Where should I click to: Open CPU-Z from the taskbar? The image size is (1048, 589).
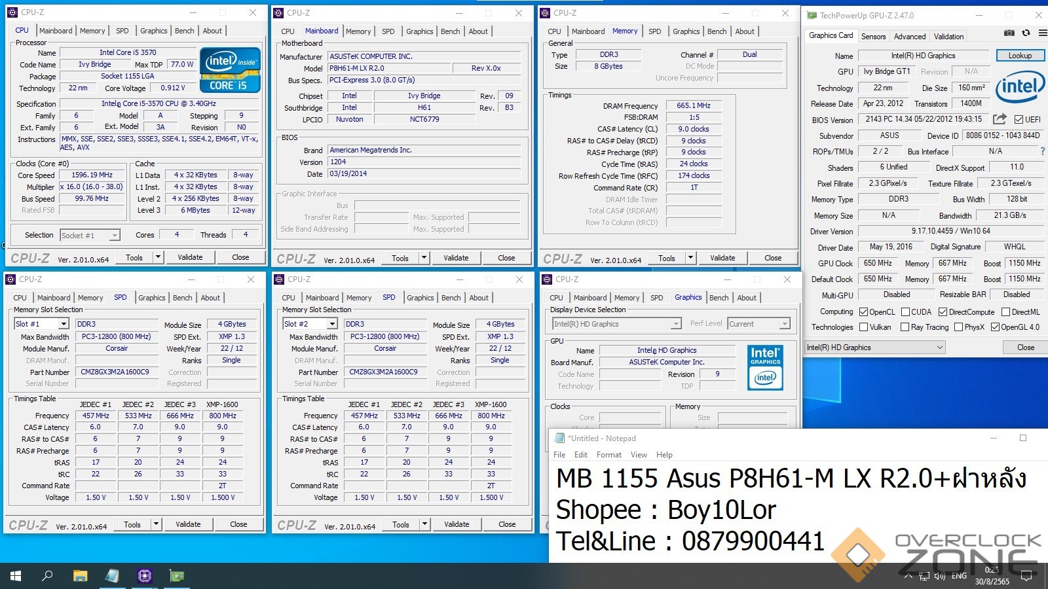[144, 576]
